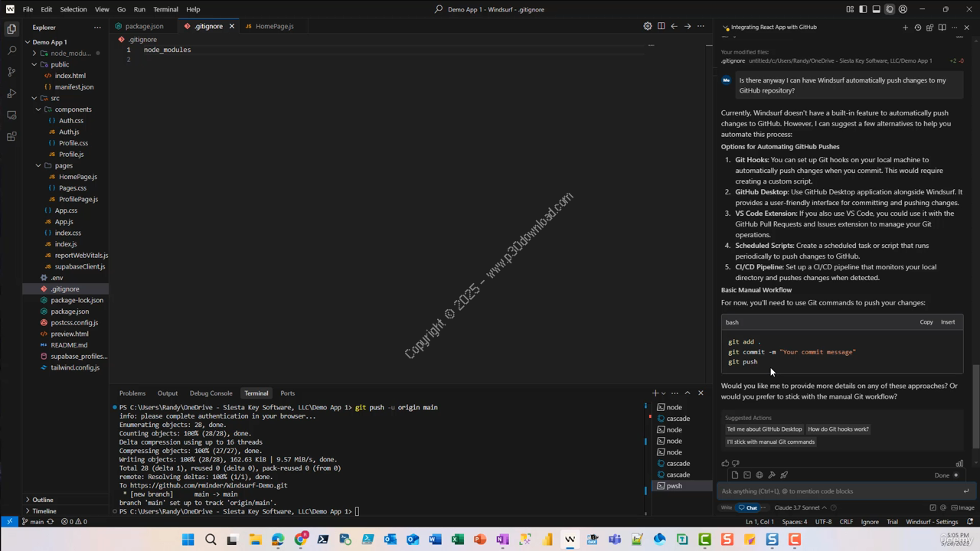This screenshot has width=980, height=551.
Task: Click the hammer icon in the Cascade toolbar
Action: pyautogui.click(x=772, y=474)
